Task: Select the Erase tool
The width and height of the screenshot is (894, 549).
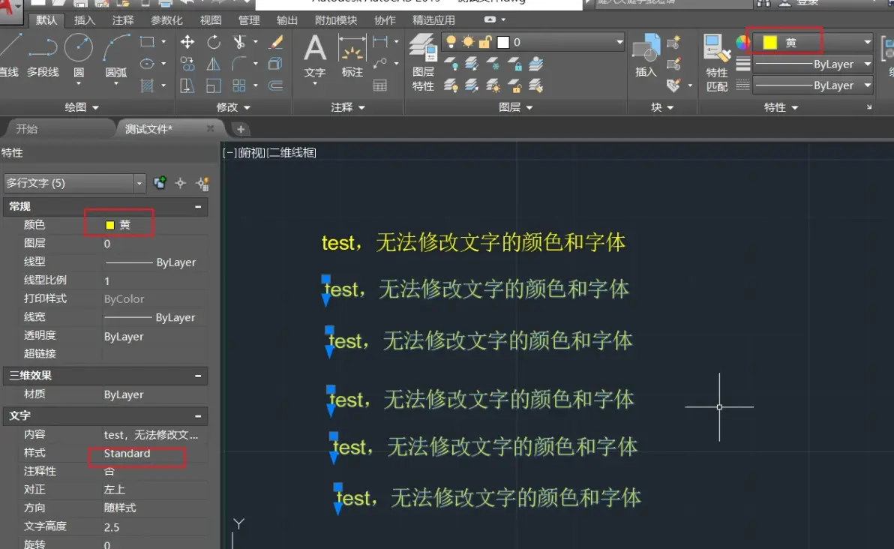Action: (x=276, y=41)
